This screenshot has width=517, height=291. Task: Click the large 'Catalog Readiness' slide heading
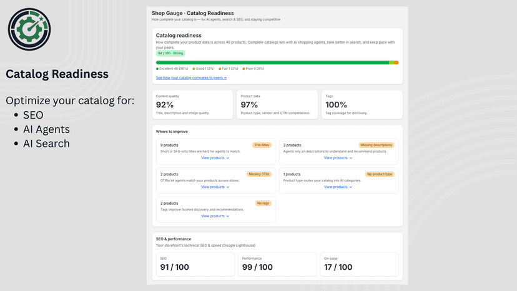tap(57, 74)
